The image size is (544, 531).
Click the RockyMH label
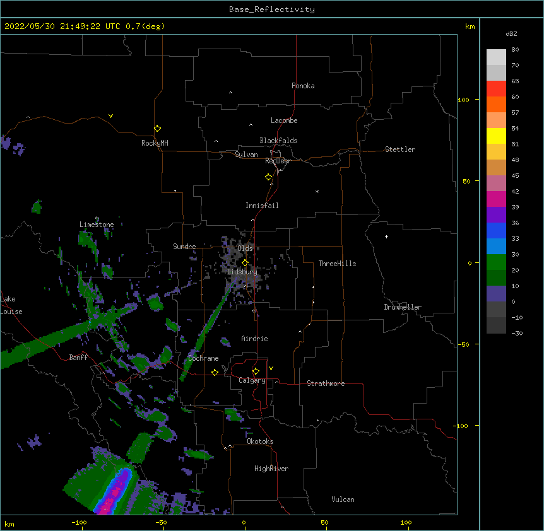[x=155, y=143]
